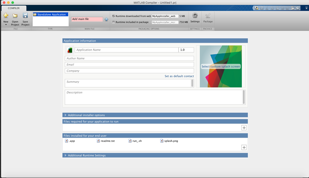Click the blue plus to add main file
This screenshot has height=178, width=309.
click(x=106, y=19)
